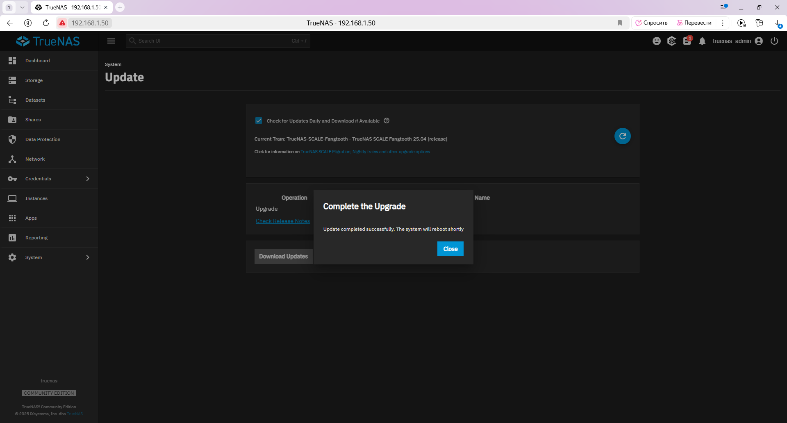Click the Data Protection shield icon

(12, 139)
